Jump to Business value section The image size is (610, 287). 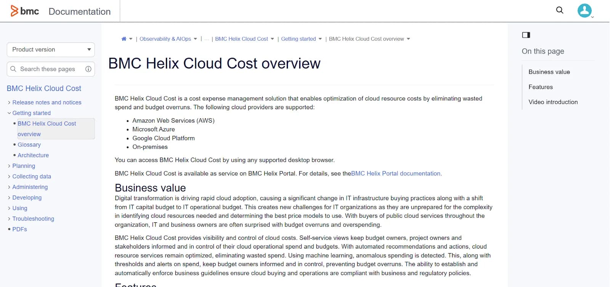[549, 72]
